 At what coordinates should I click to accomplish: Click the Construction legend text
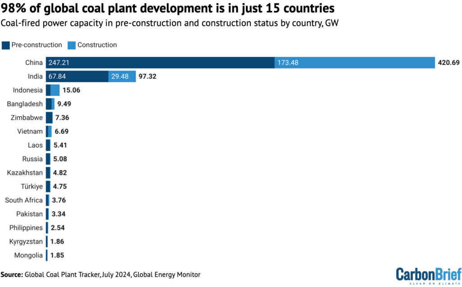97,45
